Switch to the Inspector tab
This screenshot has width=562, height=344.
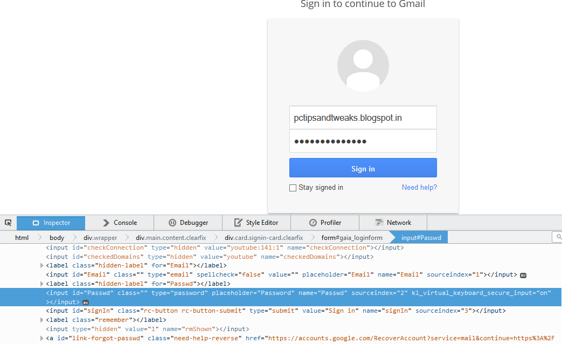coord(51,223)
